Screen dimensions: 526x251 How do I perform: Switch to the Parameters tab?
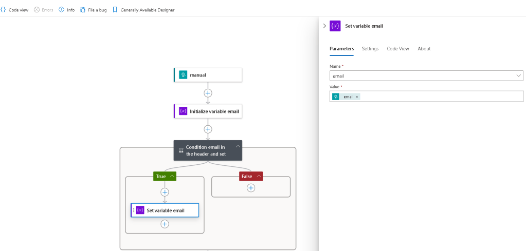[x=341, y=49]
